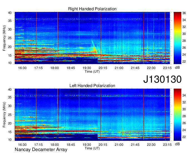Click the 24 value on the bottom colorbar

184,130
